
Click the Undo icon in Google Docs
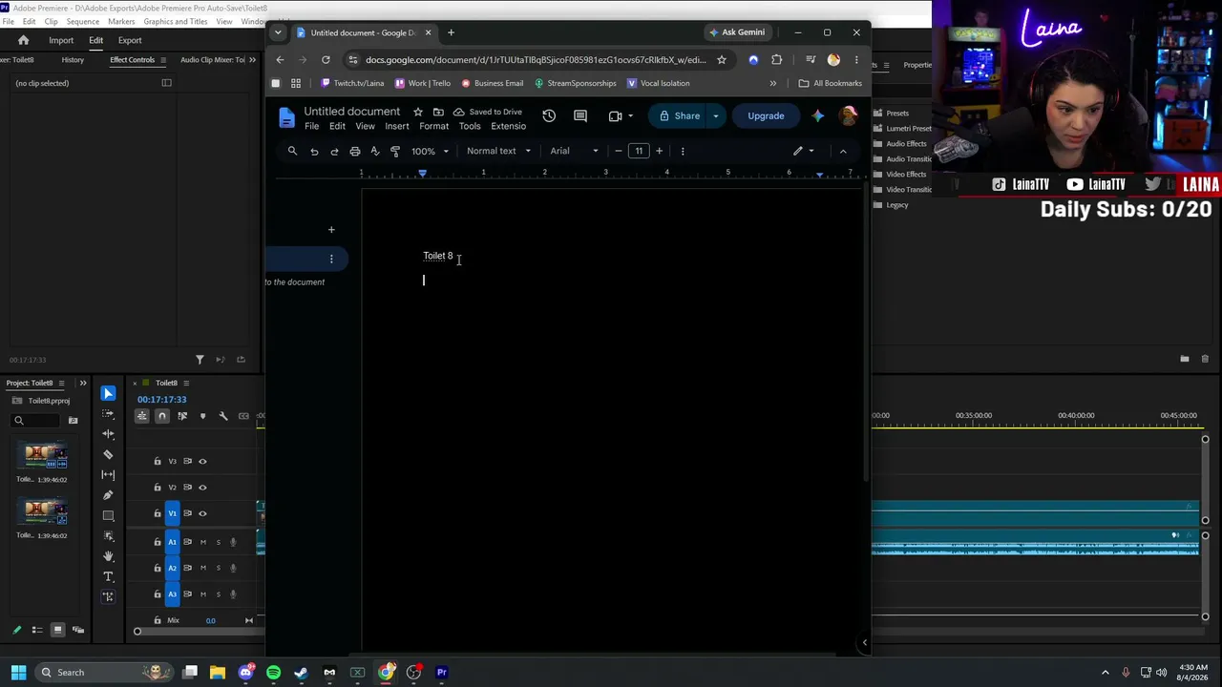(314, 151)
